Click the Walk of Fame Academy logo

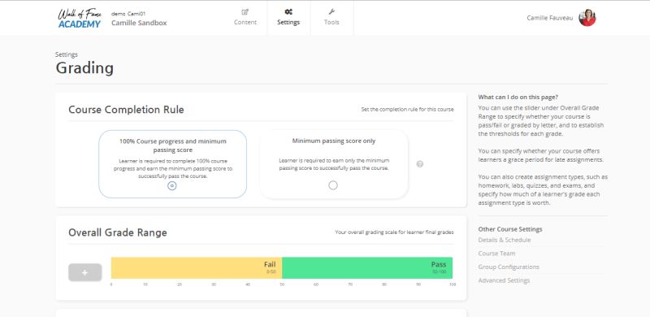[x=79, y=18]
